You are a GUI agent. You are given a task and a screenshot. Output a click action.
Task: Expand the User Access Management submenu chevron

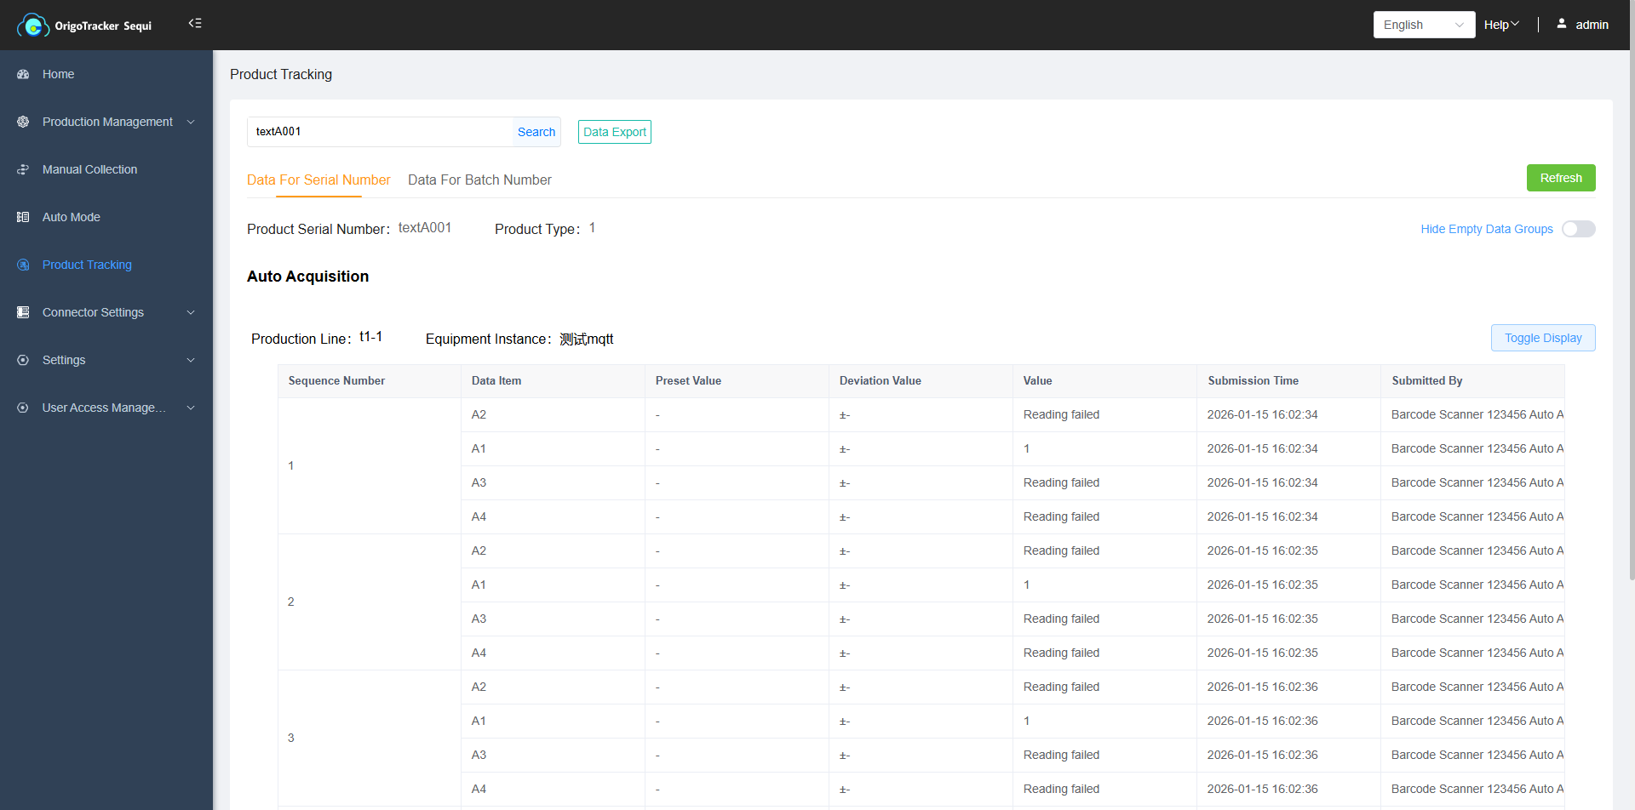191,408
